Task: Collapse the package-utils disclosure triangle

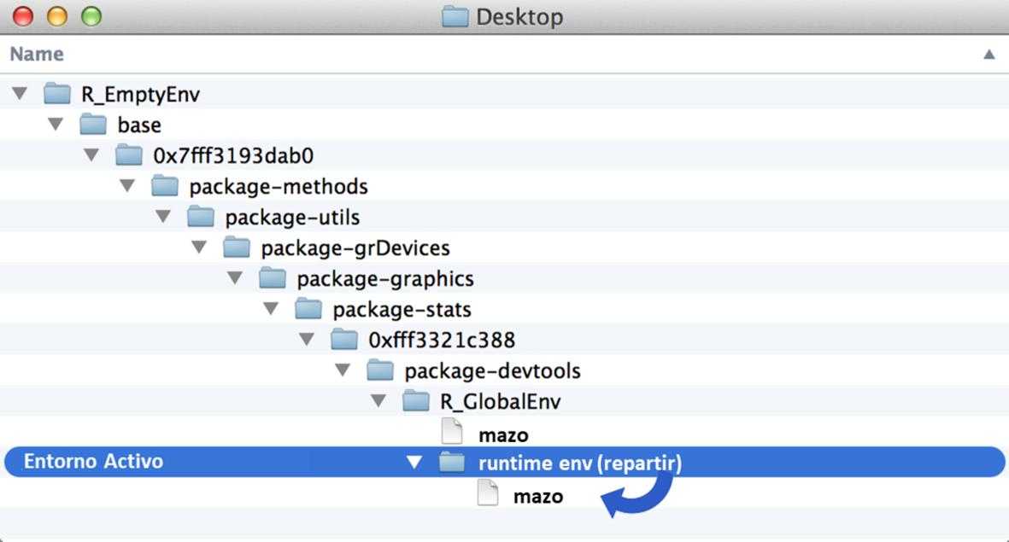Action: (x=163, y=217)
